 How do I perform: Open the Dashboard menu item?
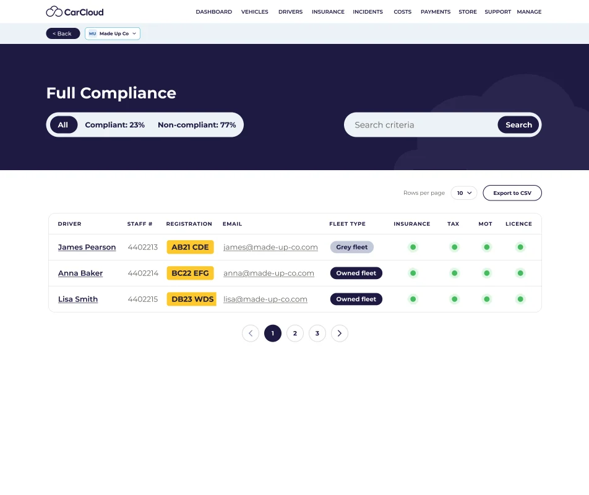click(213, 12)
